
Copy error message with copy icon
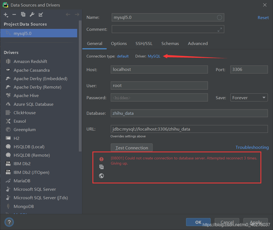click(x=101, y=167)
